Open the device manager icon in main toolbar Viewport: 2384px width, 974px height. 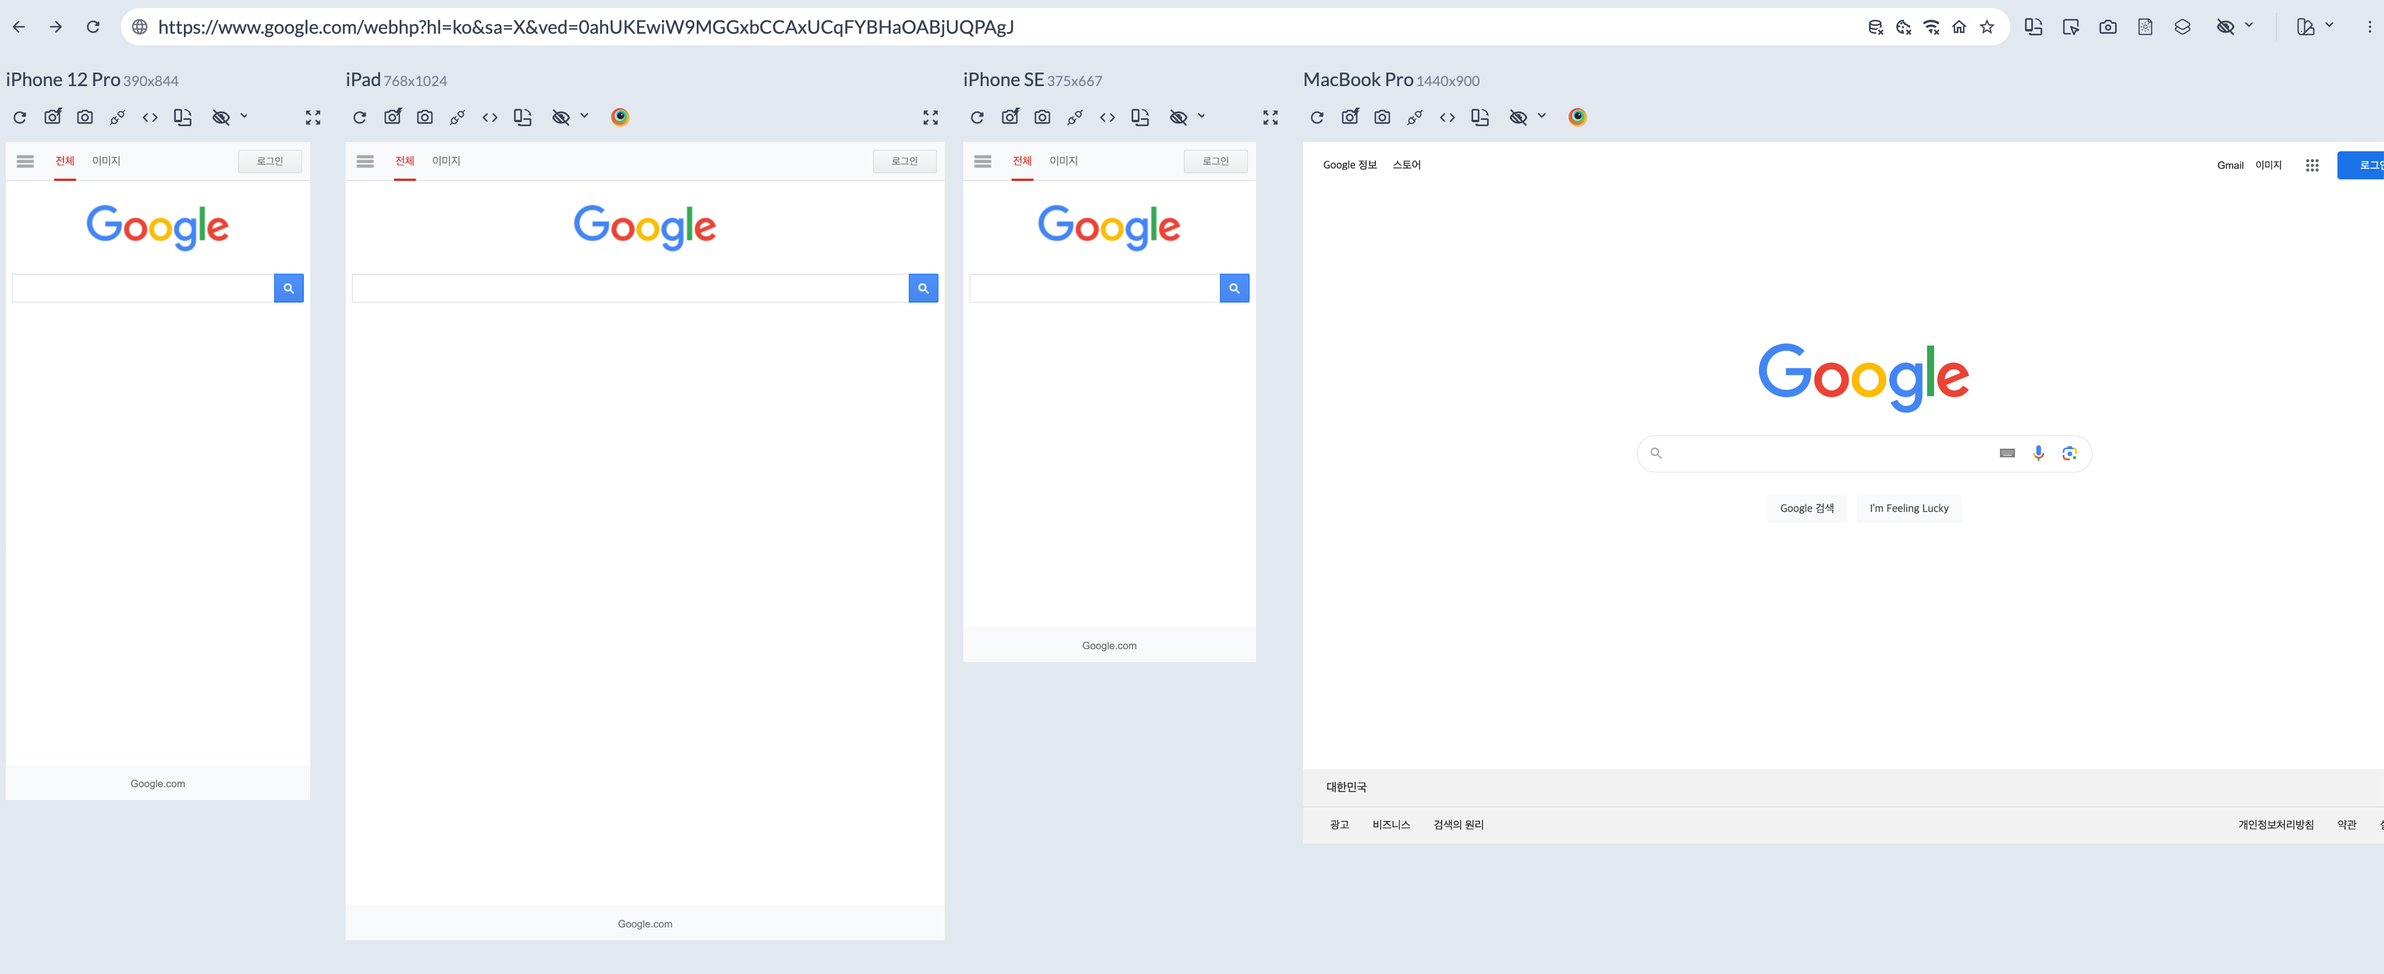[x=2305, y=27]
